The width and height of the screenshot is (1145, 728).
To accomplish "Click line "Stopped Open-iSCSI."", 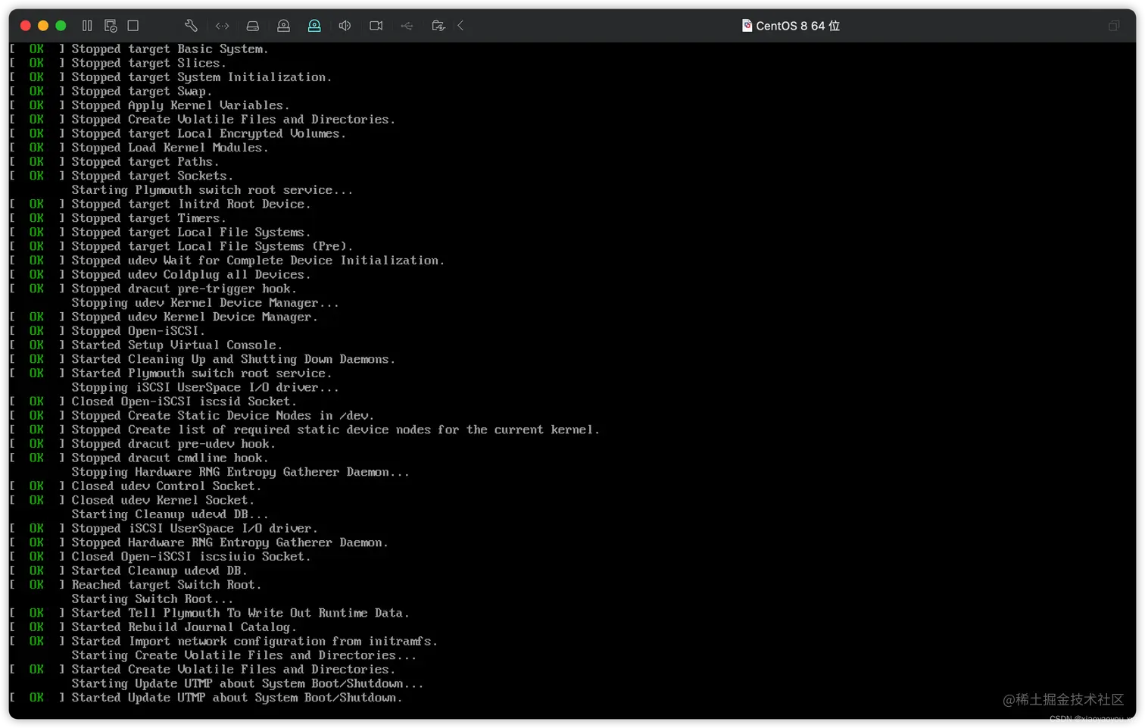I will click(138, 331).
